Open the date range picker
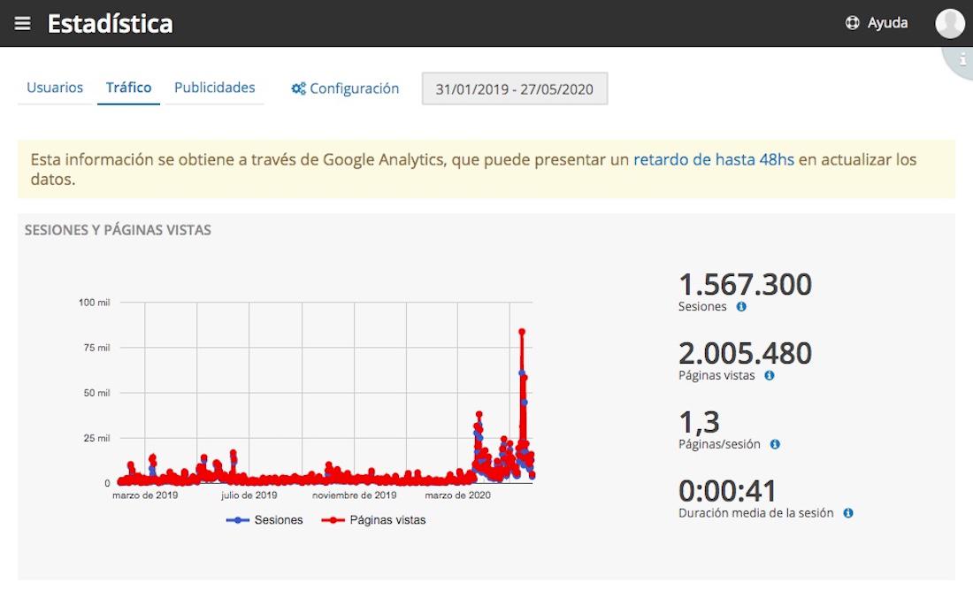The image size is (973, 591). [515, 89]
